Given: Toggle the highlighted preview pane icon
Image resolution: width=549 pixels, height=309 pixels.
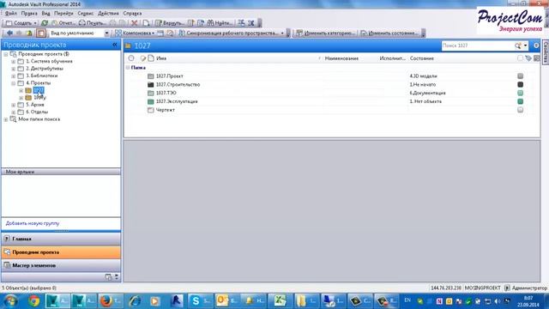Looking at the screenshot, I should coord(41,33).
